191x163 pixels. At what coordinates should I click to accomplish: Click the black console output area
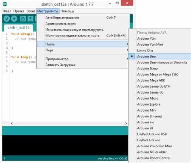pyautogui.click(x=65, y=145)
